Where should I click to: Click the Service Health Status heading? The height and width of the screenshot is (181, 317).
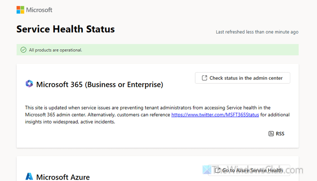(66, 29)
